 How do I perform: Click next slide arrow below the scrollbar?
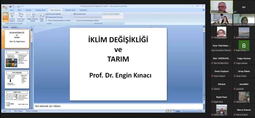(204, 100)
